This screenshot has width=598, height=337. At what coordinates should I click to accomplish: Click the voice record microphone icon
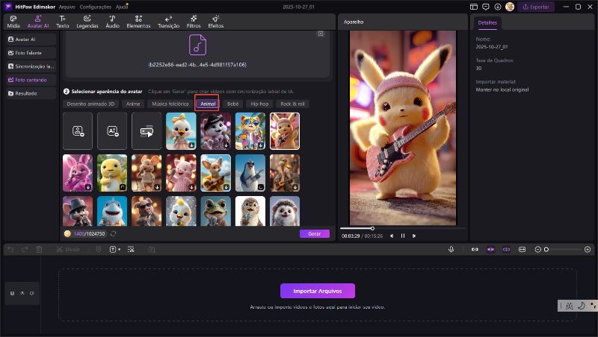[x=451, y=250]
